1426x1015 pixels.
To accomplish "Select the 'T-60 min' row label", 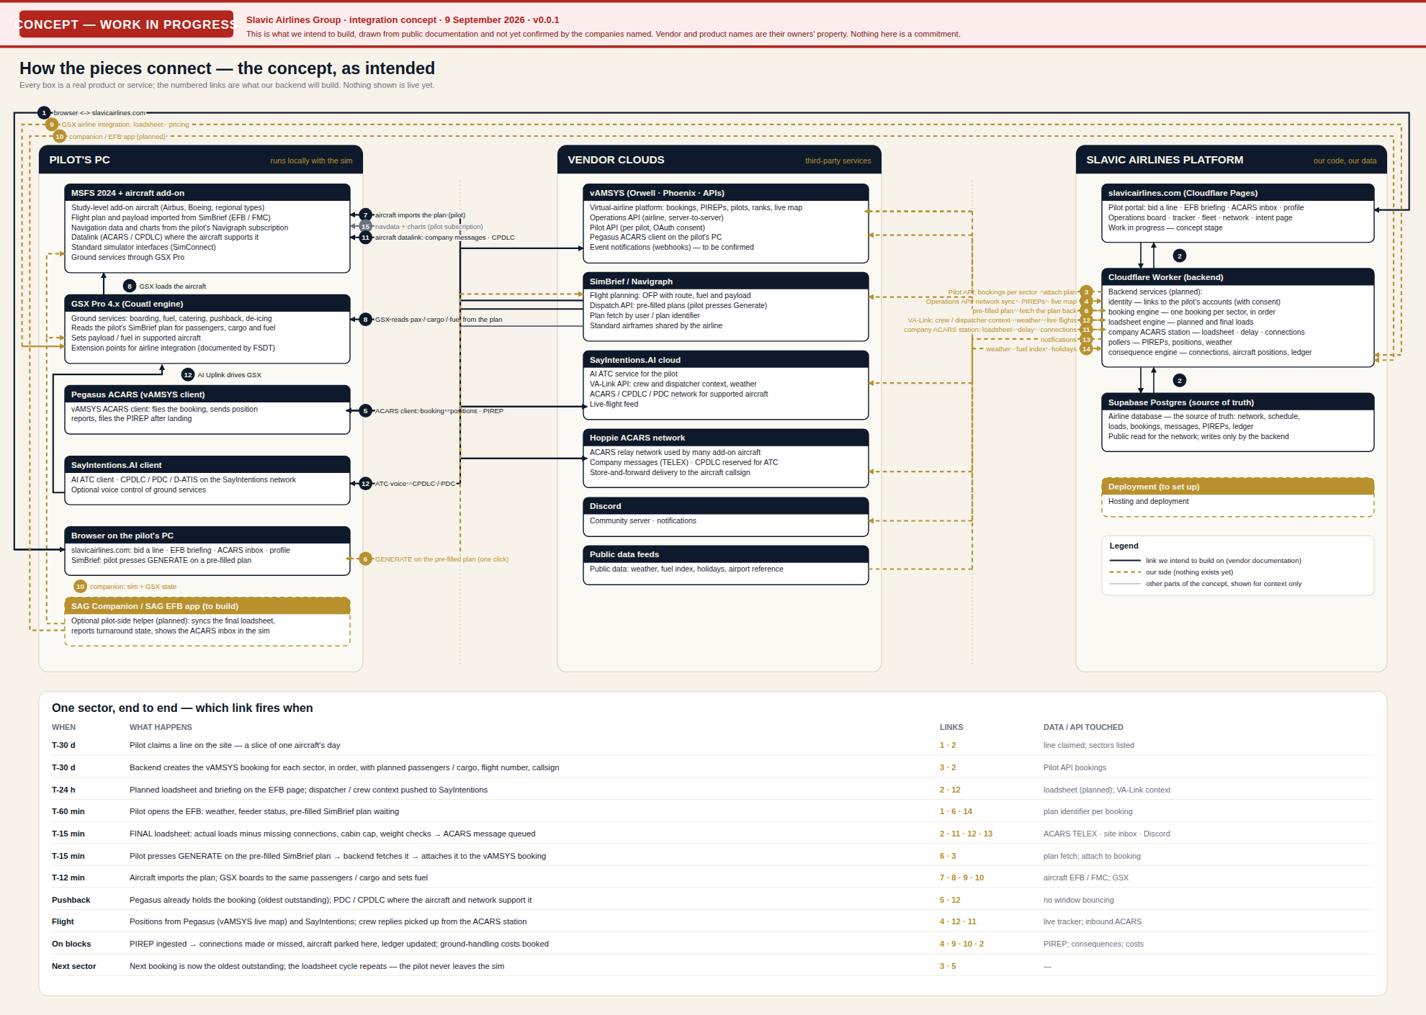I will [68, 811].
